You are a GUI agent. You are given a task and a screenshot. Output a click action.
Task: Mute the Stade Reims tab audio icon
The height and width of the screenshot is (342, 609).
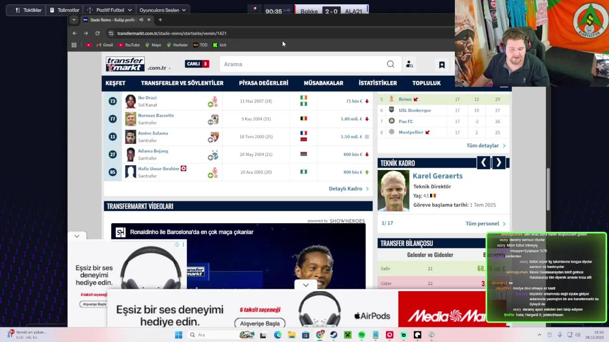coord(141,20)
